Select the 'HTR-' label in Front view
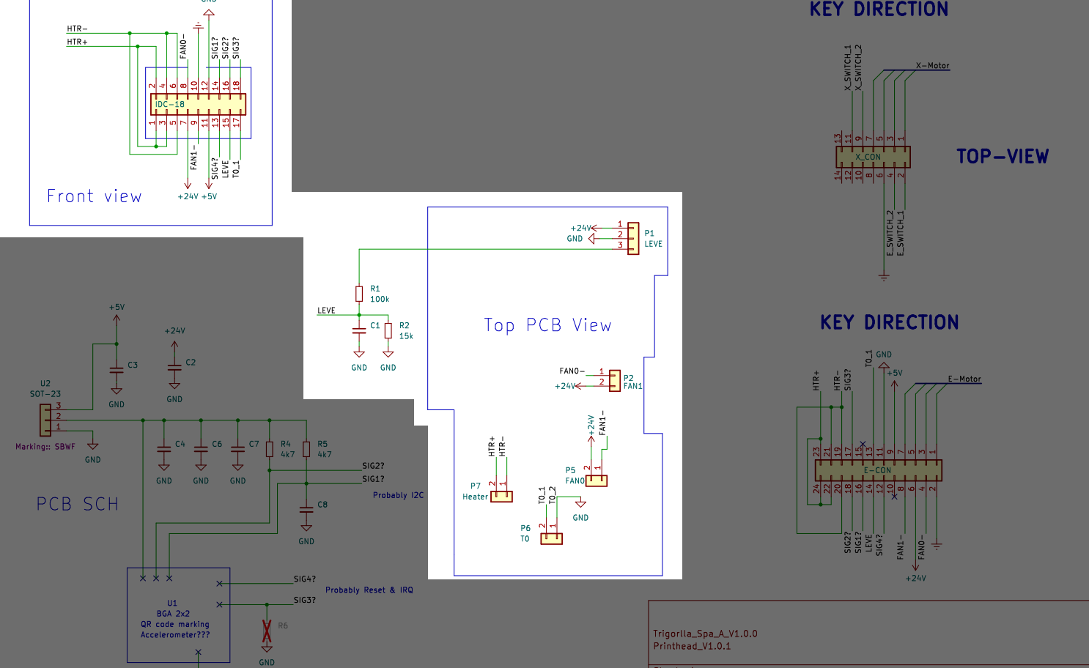 (77, 29)
